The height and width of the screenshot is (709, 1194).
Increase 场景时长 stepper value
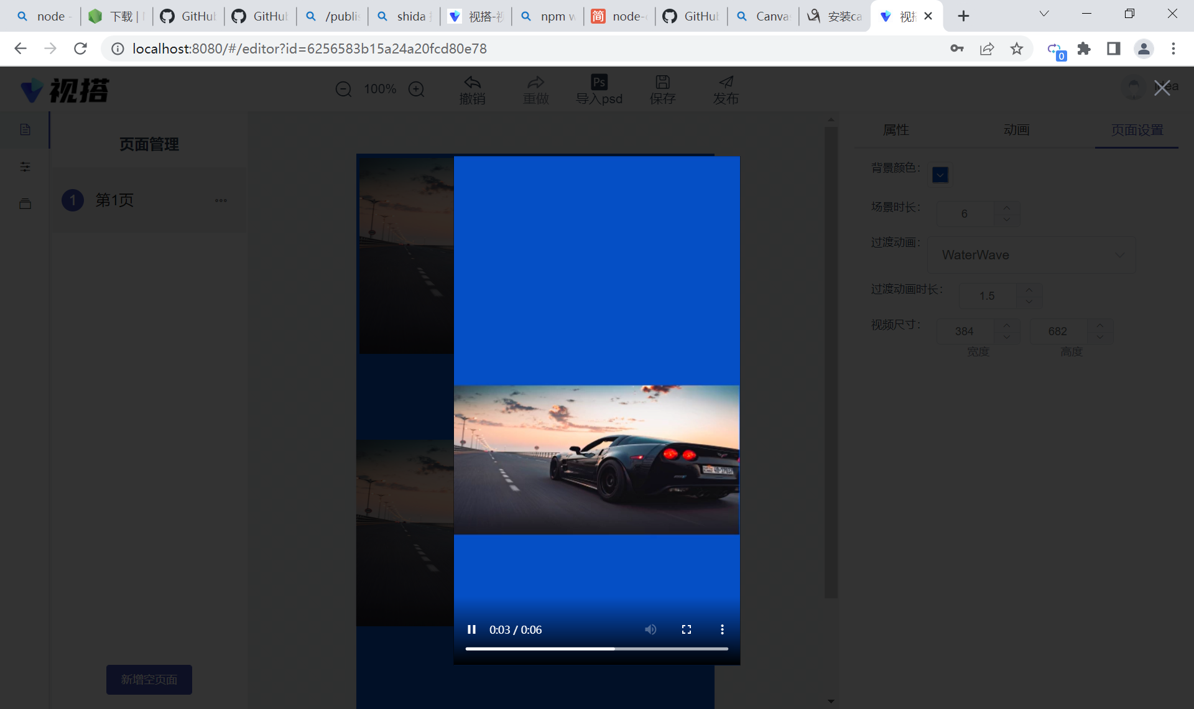(x=1006, y=208)
